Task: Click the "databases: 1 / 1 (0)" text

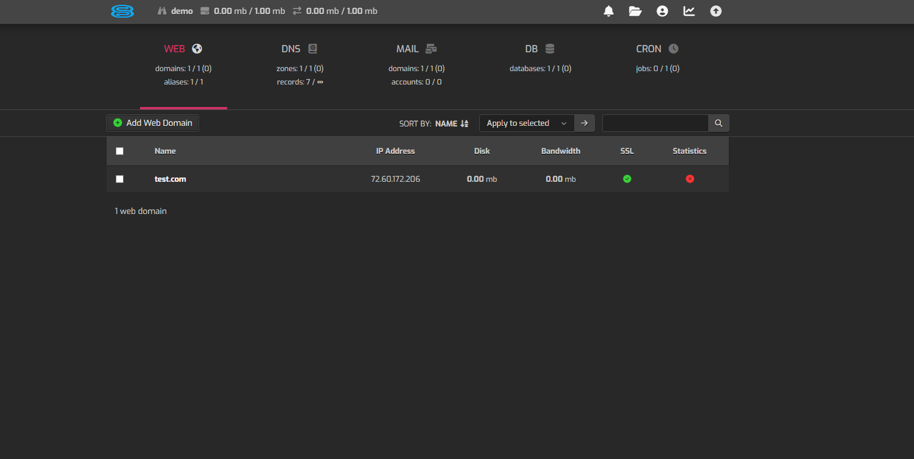Action: coord(540,69)
